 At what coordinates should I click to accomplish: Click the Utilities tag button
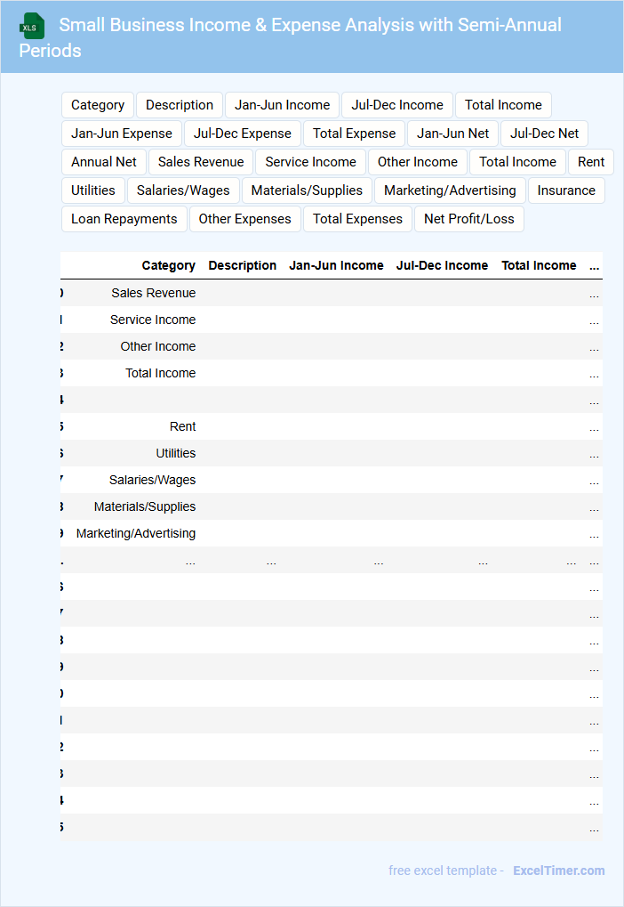coord(93,190)
